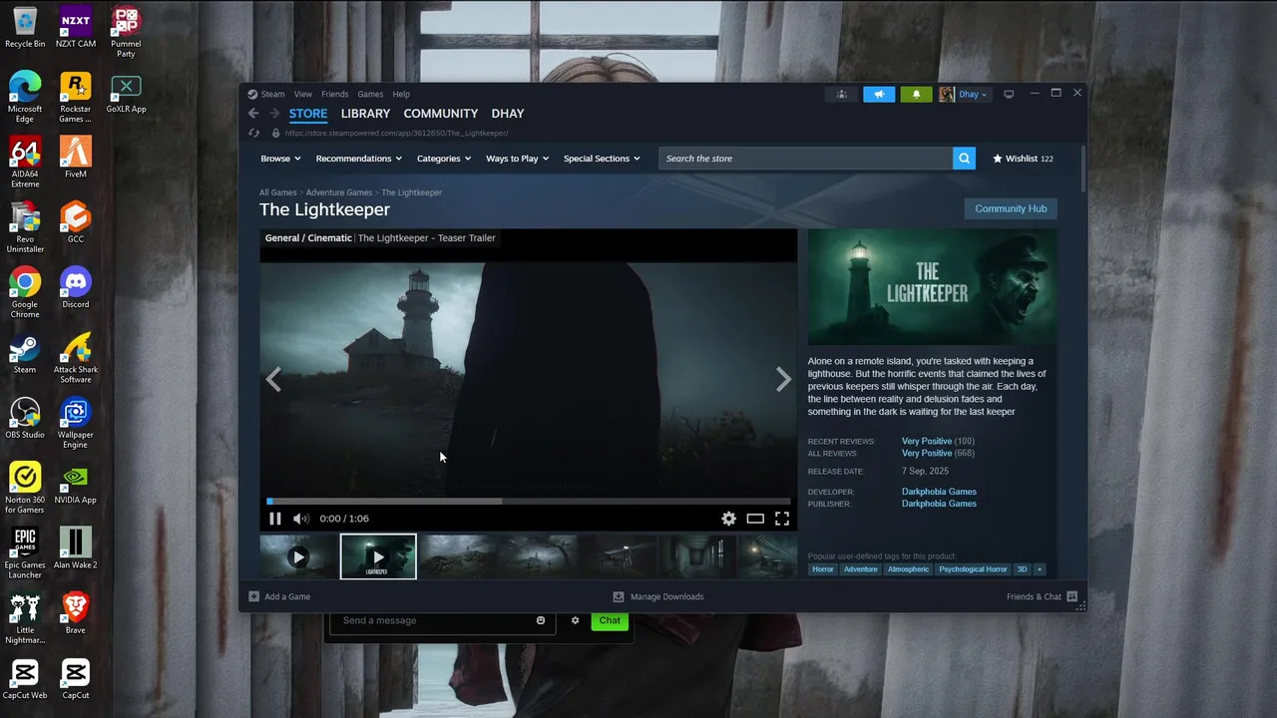Open the Dhay account dropdown
This screenshot has height=718, width=1277.
tap(973, 95)
